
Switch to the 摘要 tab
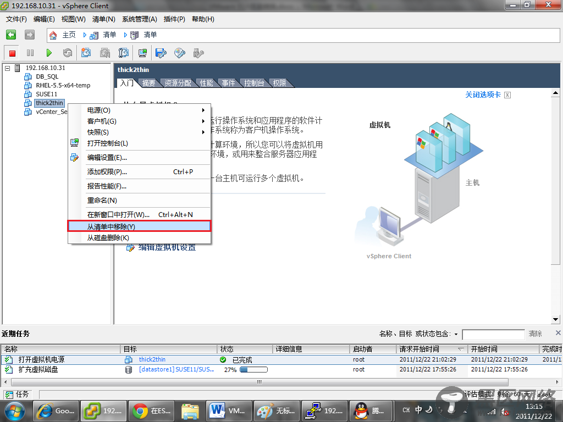[x=148, y=83]
